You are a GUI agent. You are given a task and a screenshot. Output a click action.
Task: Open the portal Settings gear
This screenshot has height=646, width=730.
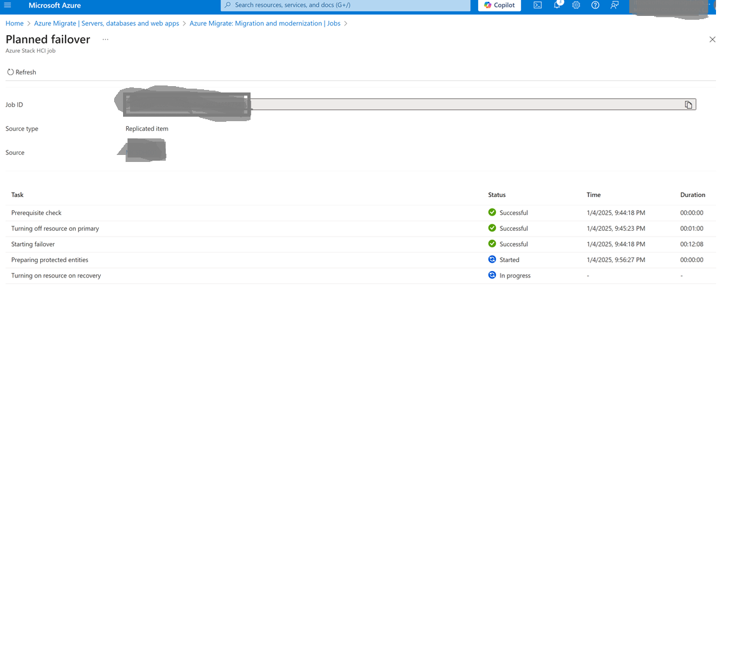[576, 5]
